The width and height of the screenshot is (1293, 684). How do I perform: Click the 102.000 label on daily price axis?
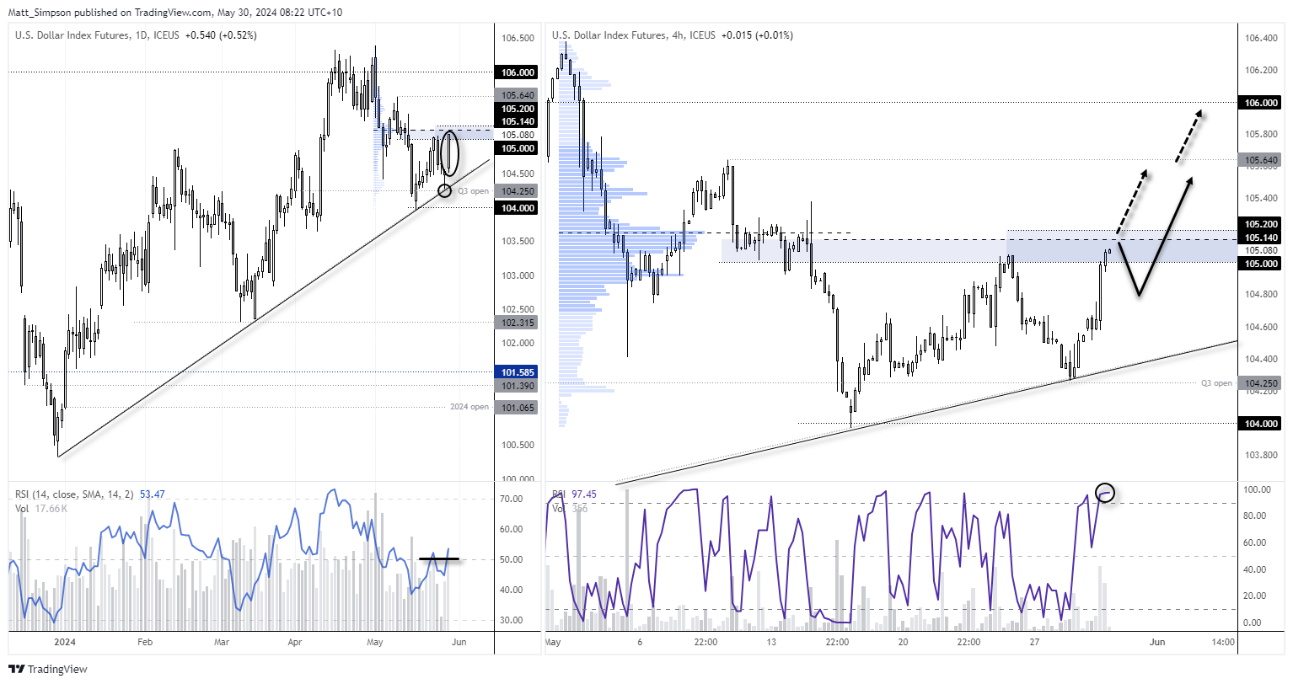[518, 343]
